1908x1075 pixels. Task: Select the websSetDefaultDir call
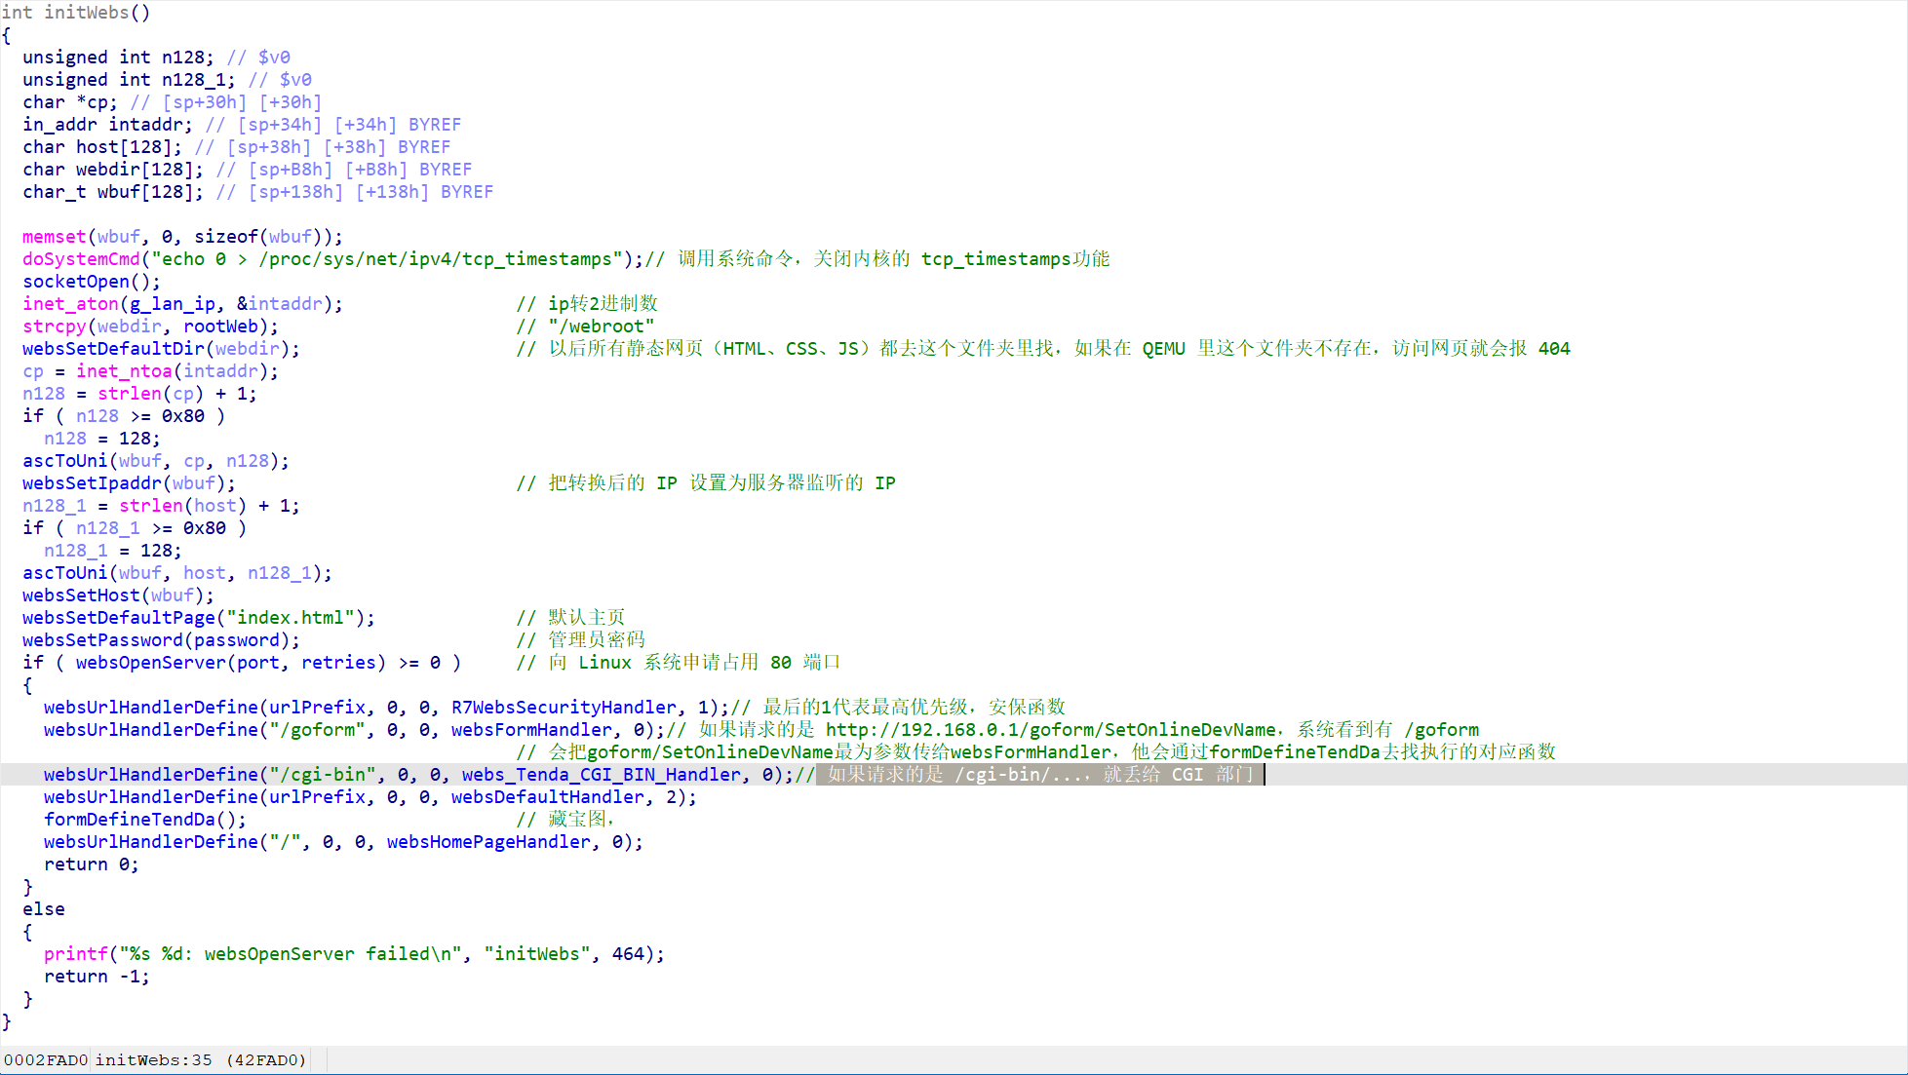coord(113,348)
